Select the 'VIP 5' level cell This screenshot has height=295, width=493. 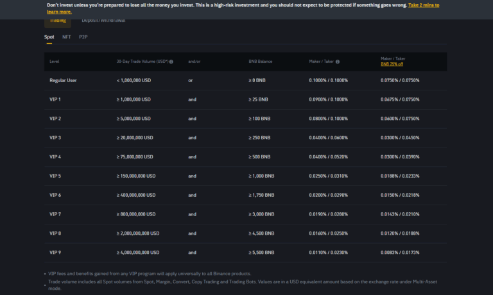[55, 176]
